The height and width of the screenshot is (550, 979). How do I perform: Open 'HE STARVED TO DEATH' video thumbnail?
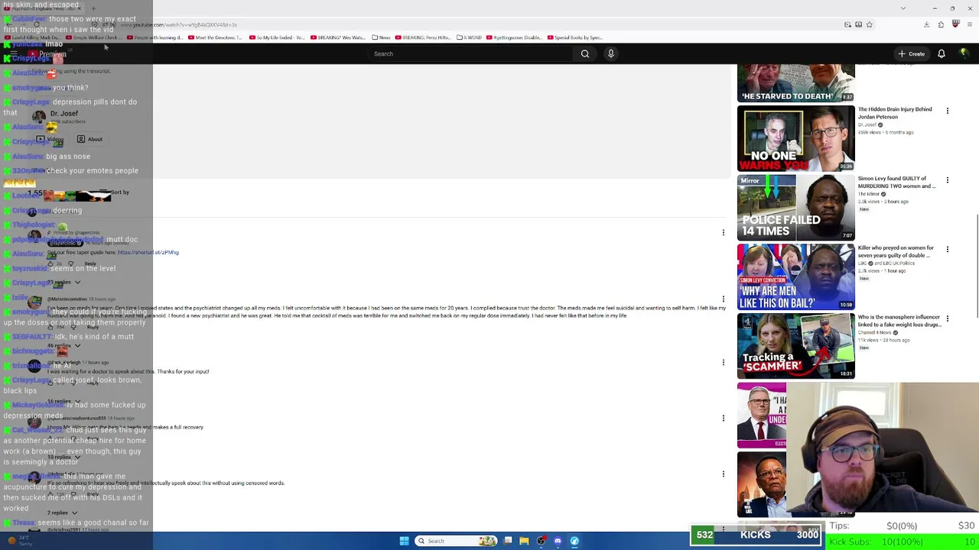(x=796, y=83)
